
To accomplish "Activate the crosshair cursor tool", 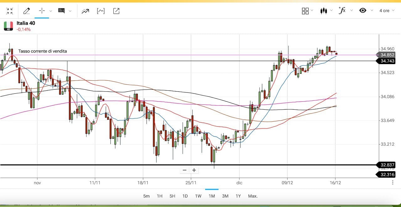I will point(42,11).
